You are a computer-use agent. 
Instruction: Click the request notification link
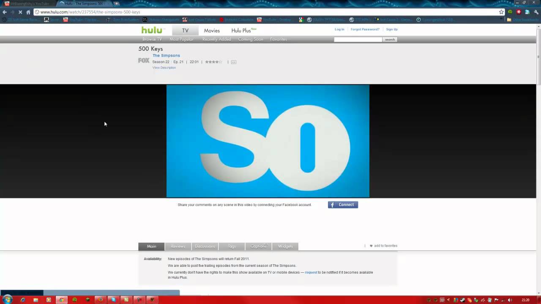[x=311, y=272]
